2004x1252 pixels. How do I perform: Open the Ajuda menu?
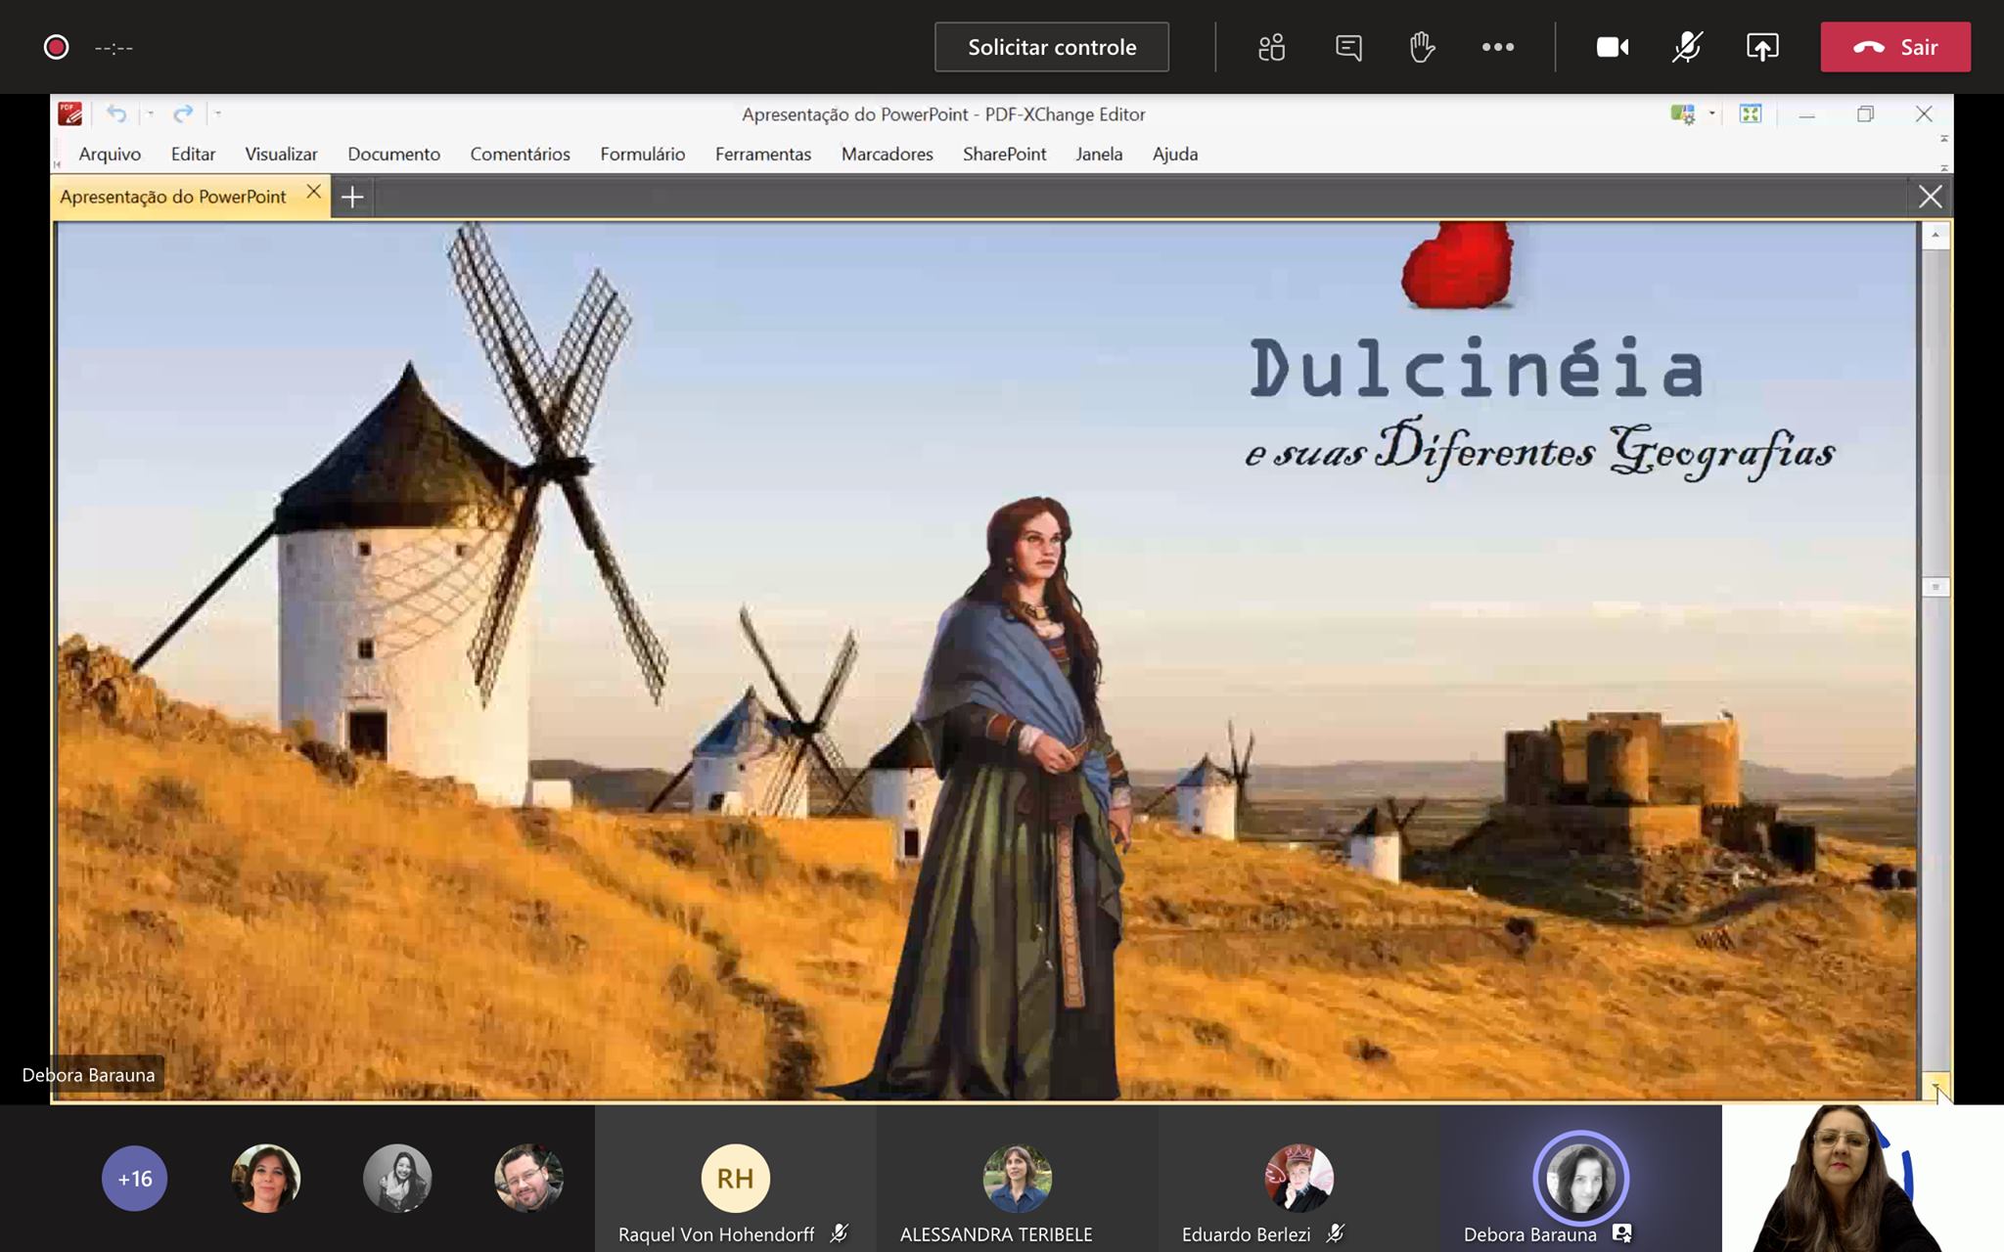tap(1174, 154)
